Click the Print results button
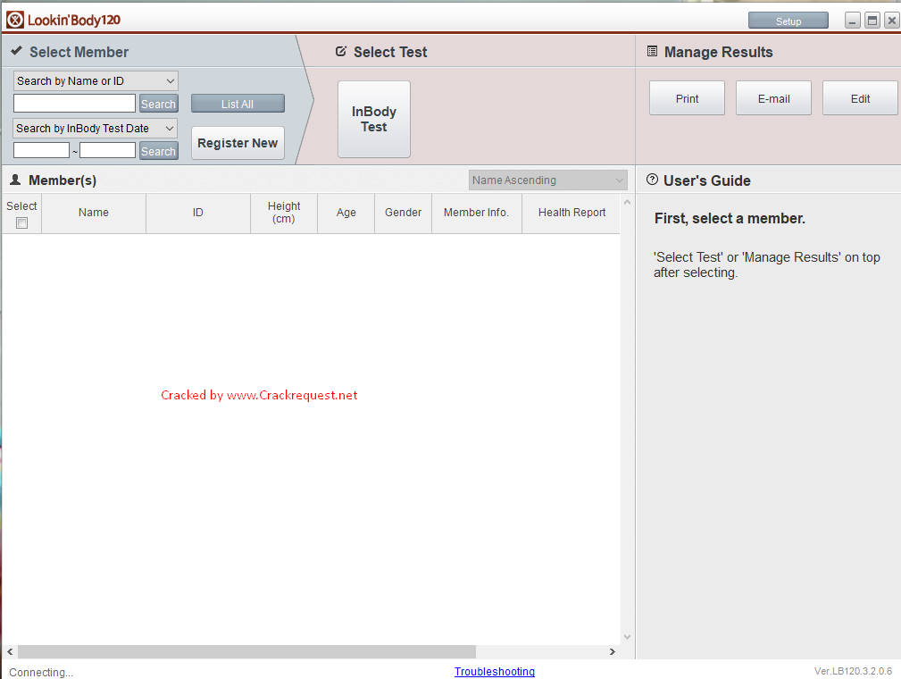This screenshot has width=901, height=679. coord(687,98)
